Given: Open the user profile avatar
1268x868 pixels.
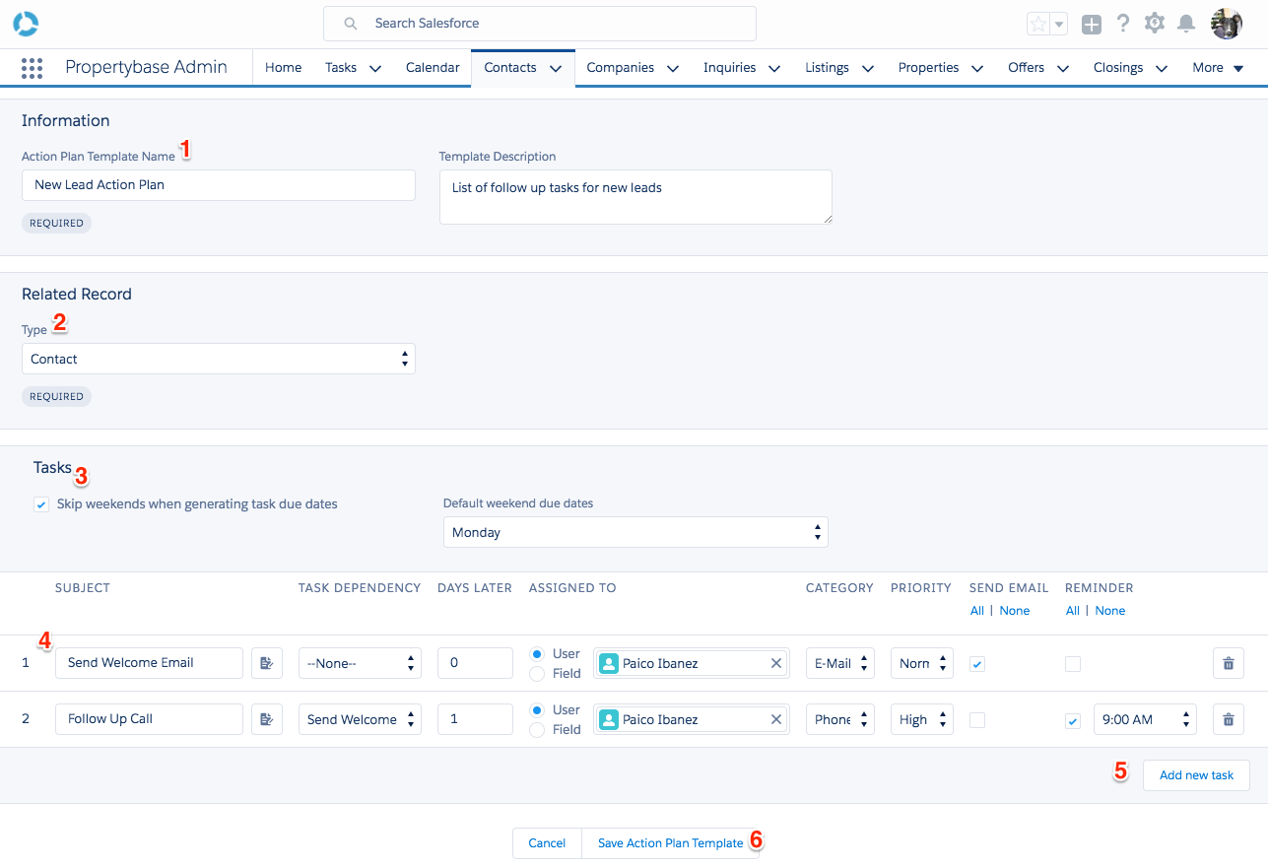Looking at the screenshot, I should [1227, 24].
